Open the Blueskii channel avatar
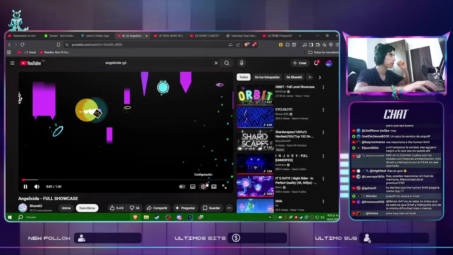Viewport: 453px width, 255px height. [23, 208]
